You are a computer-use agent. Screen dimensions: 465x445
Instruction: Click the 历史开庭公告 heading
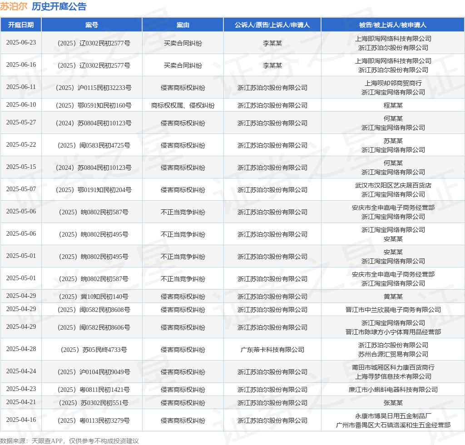click(59, 6)
